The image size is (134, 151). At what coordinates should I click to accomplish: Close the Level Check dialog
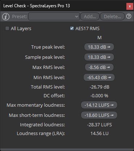[x=130, y=6]
